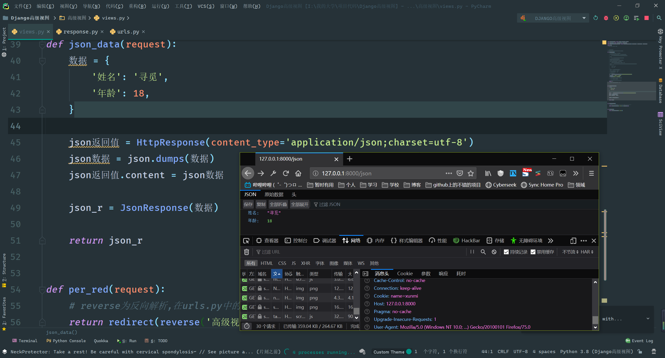
Task: Click the rerun Django server icon
Action: pyautogui.click(x=596, y=18)
